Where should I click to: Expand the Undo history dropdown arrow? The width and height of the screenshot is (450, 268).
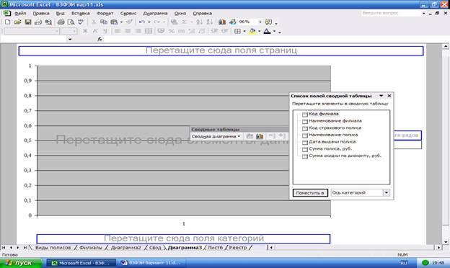point(149,22)
